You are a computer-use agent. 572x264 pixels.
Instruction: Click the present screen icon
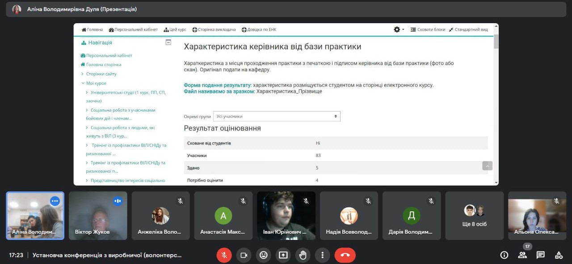pyautogui.click(x=283, y=255)
